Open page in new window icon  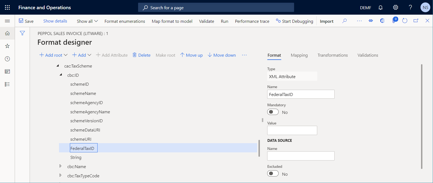click(x=416, y=21)
